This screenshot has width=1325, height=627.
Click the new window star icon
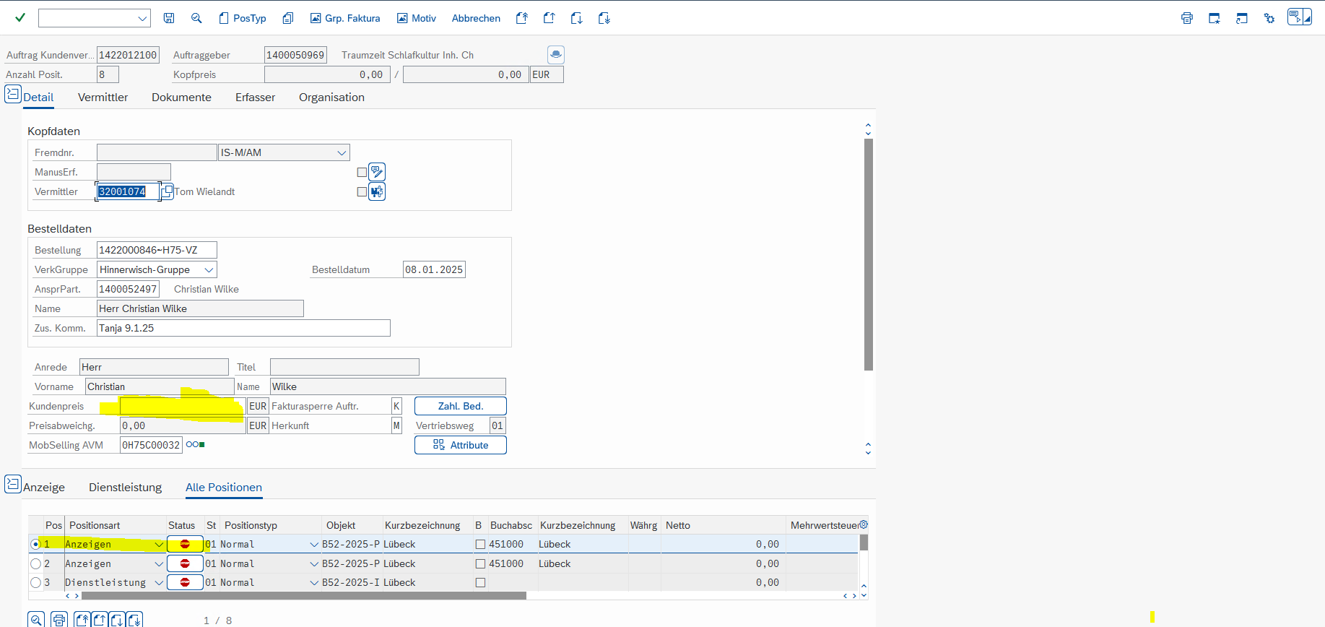coord(1215,18)
